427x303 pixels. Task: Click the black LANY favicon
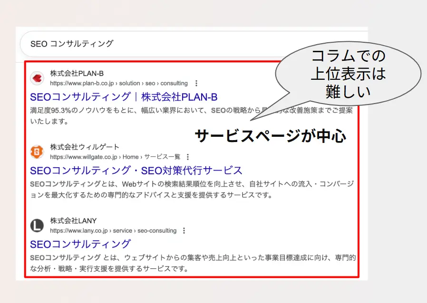point(37,226)
